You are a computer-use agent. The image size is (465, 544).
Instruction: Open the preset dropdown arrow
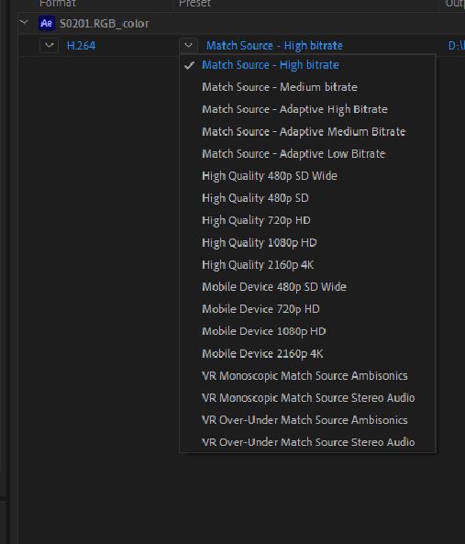pyautogui.click(x=189, y=46)
